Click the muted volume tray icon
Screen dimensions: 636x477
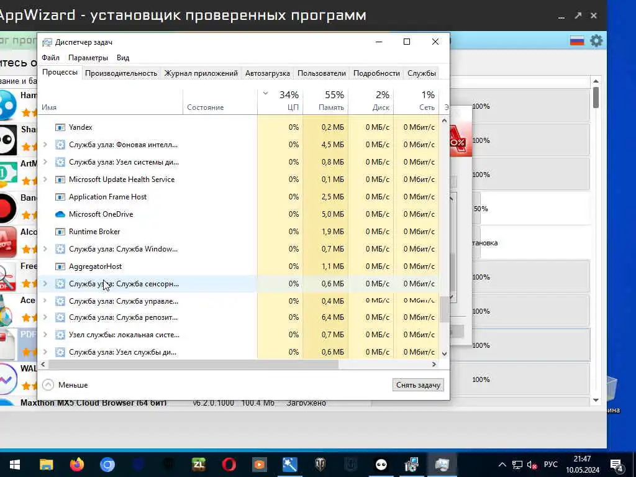(x=532, y=465)
